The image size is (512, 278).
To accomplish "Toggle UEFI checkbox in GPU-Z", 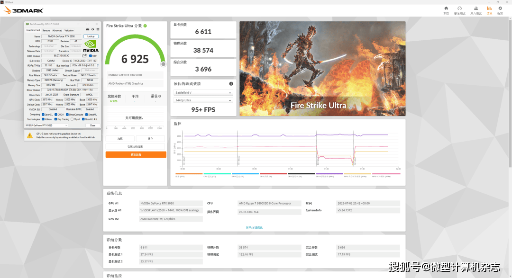I will pyautogui.click(x=91, y=56).
